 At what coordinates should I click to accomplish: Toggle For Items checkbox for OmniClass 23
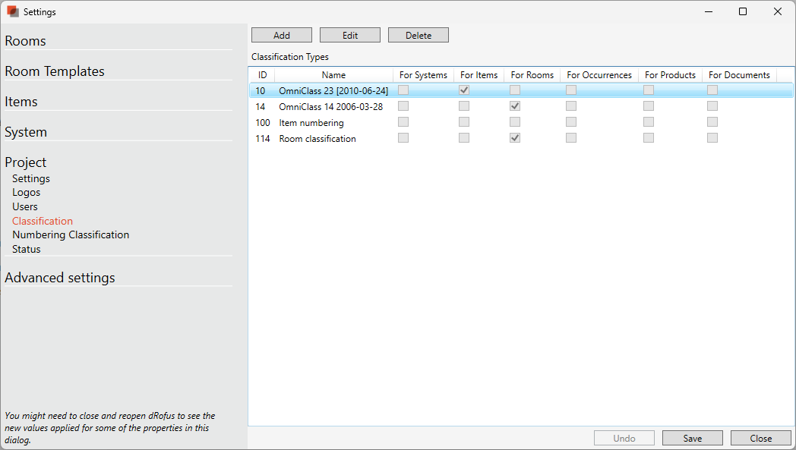point(464,90)
